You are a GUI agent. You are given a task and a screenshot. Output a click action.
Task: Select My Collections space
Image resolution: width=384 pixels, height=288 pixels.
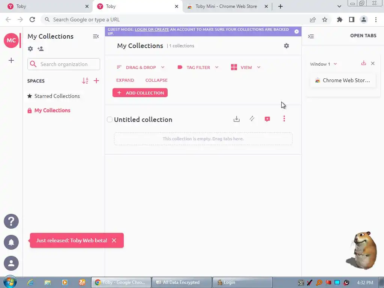tap(49, 111)
